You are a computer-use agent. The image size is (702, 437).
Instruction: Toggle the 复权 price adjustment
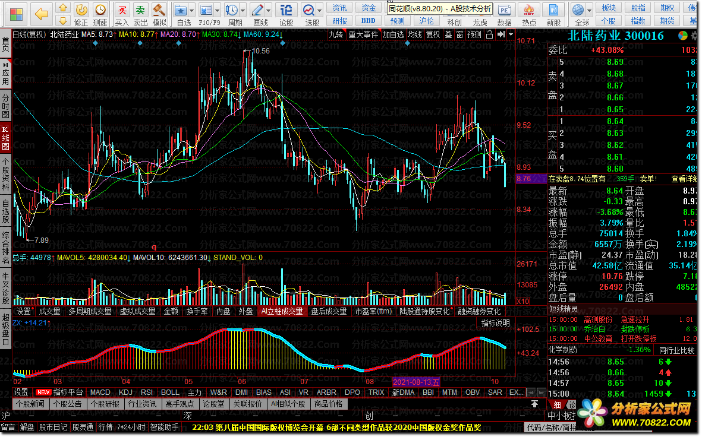click(433, 34)
